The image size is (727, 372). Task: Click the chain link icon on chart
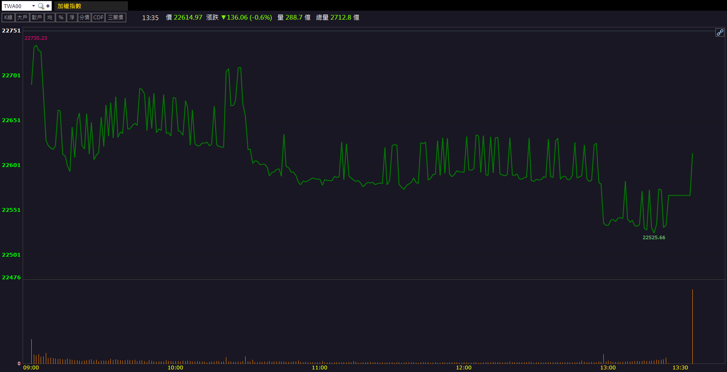coord(720,32)
